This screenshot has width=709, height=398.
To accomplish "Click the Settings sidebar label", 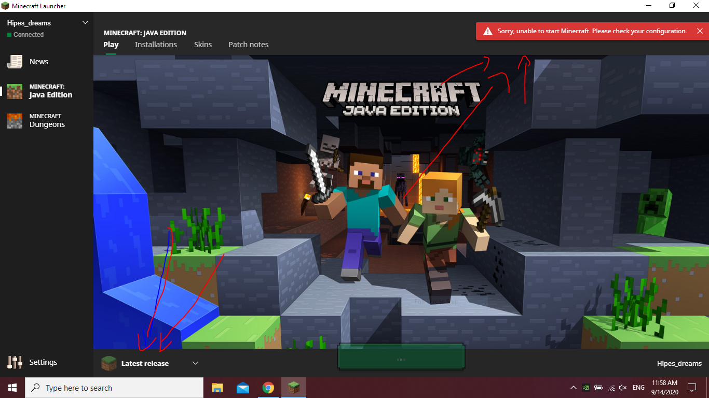I will [x=43, y=362].
